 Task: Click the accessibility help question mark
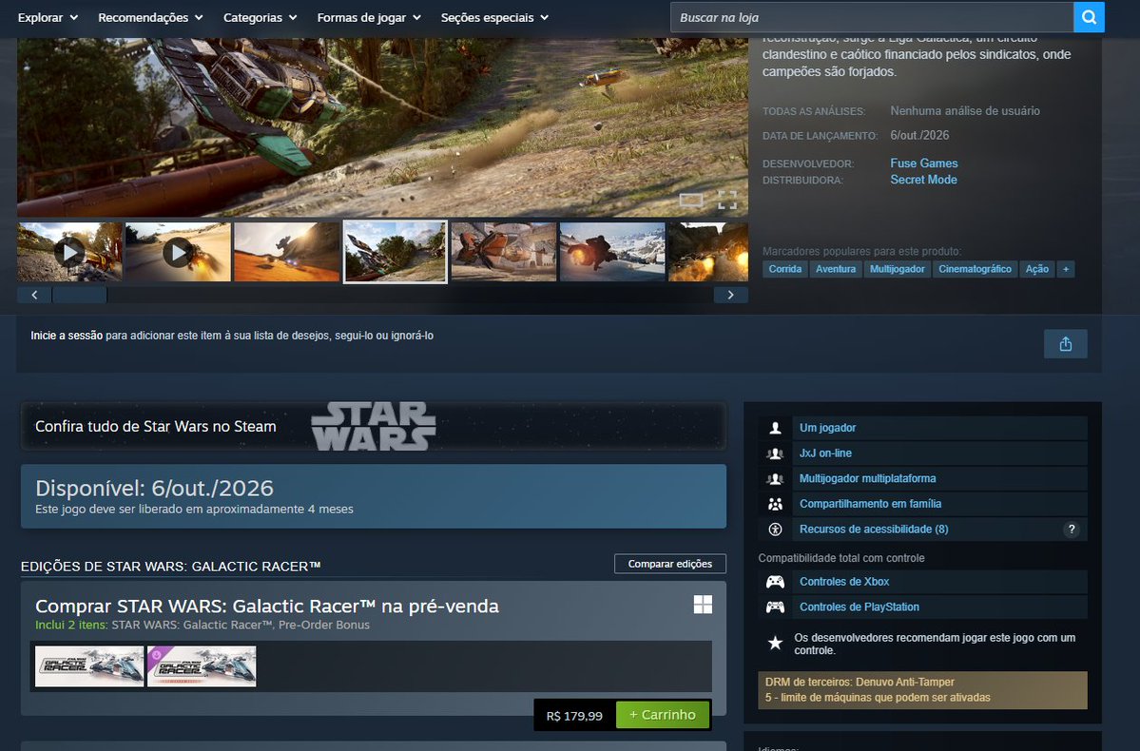[x=1071, y=530]
